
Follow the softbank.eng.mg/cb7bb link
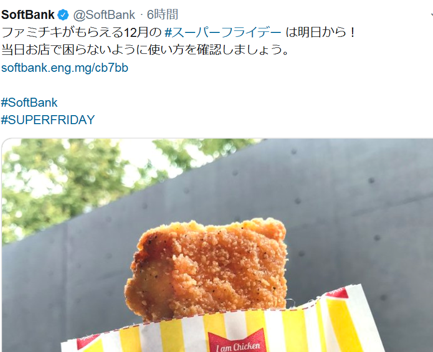click(64, 67)
